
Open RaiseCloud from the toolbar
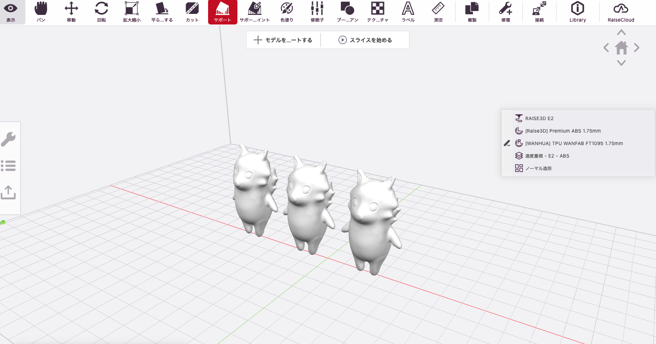pos(621,12)
